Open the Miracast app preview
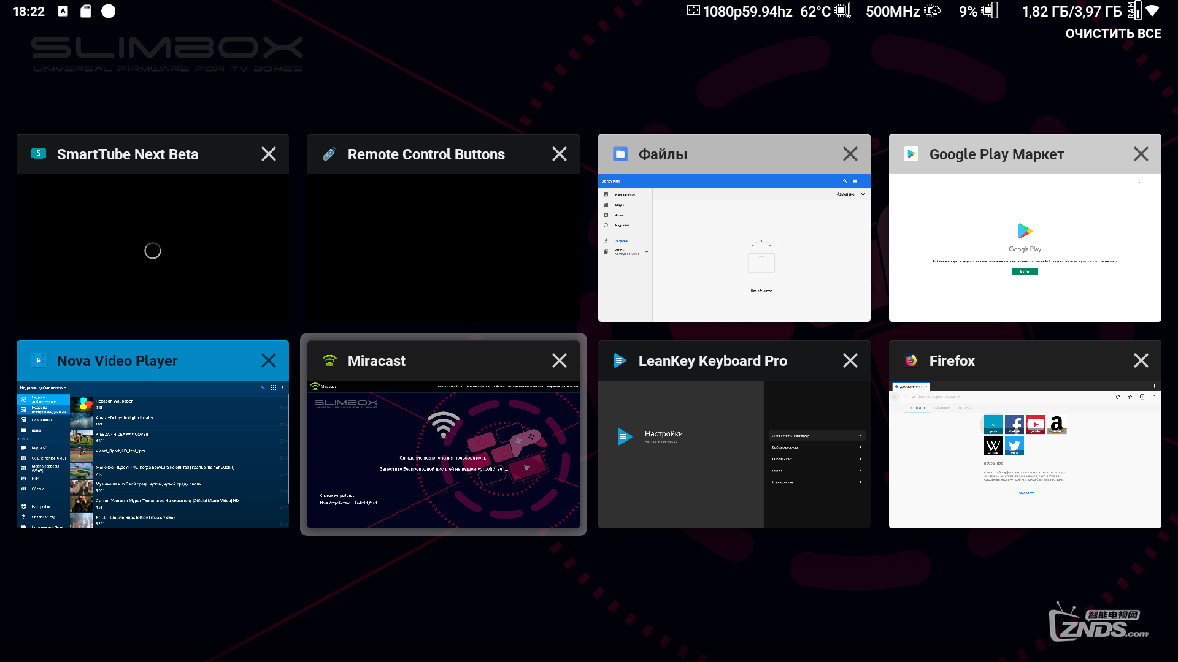Image resolution: width=1178 pixels, height=662 pixels. pyautogui.click(x=444, y=455)
